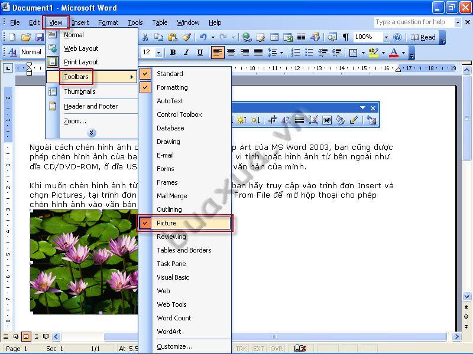Click the Decrease Indent icon
The height and width of the screenshot is (354, 473).
pyautogui.click(x=323, y=53)
